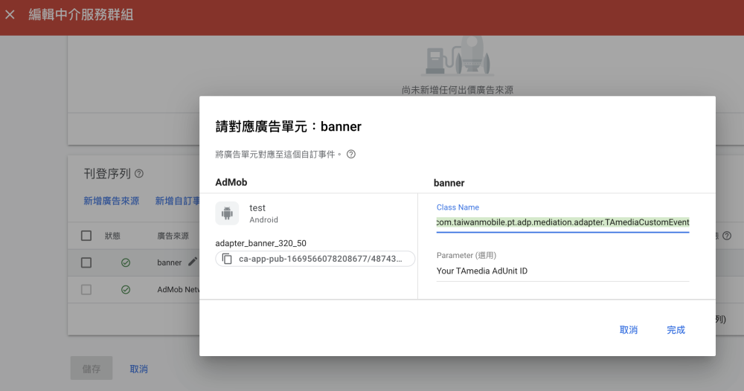The height and width of the screenshot is (391, 744).
Task: Click the help icon at the right end of the table header
Action: [727, 236]
